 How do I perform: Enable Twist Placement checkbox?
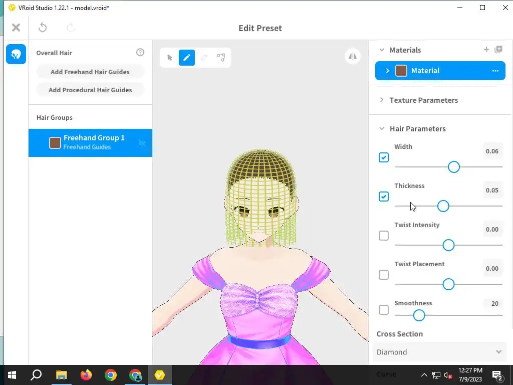click(x=383, y=274)
